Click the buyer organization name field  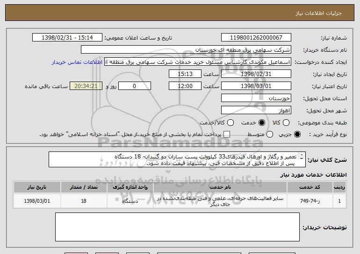click(186, 49)
